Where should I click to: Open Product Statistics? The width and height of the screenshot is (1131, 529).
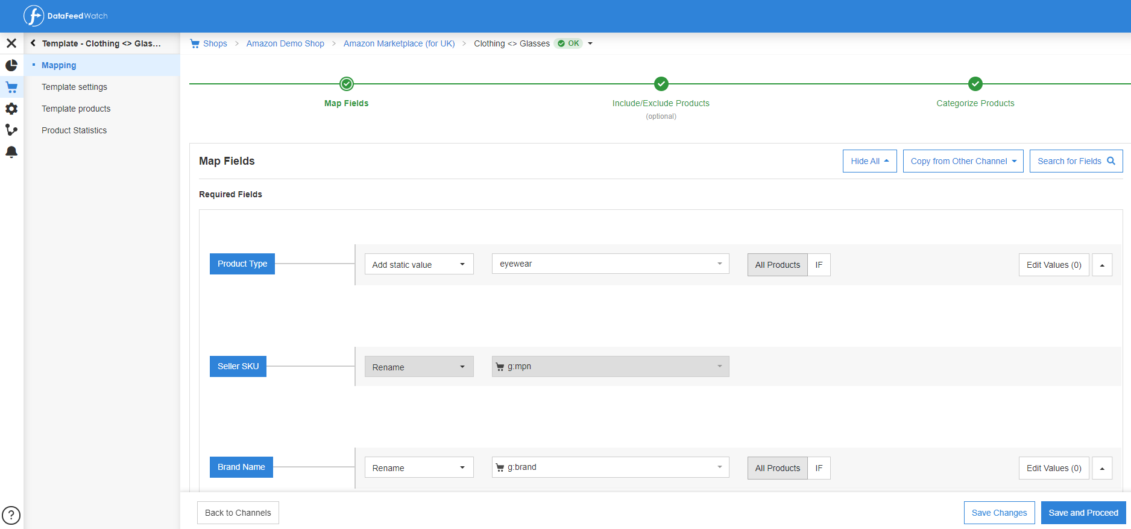point(74,130)
